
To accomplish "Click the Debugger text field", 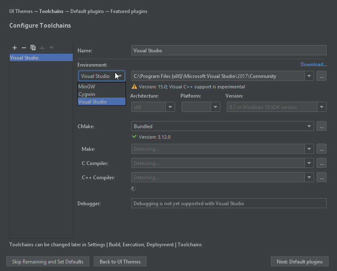I will point(229,203).
